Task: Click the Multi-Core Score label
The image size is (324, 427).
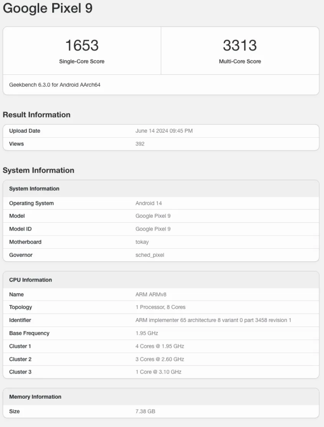Action: [240, 61]
